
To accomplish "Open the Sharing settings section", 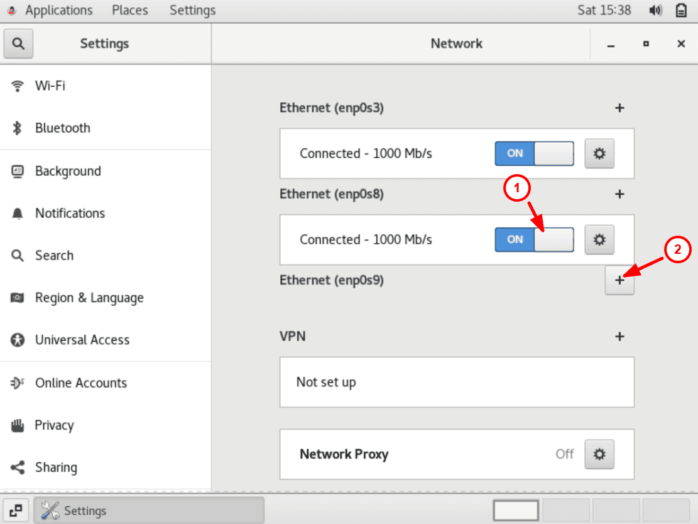I will tap(56, 467).
